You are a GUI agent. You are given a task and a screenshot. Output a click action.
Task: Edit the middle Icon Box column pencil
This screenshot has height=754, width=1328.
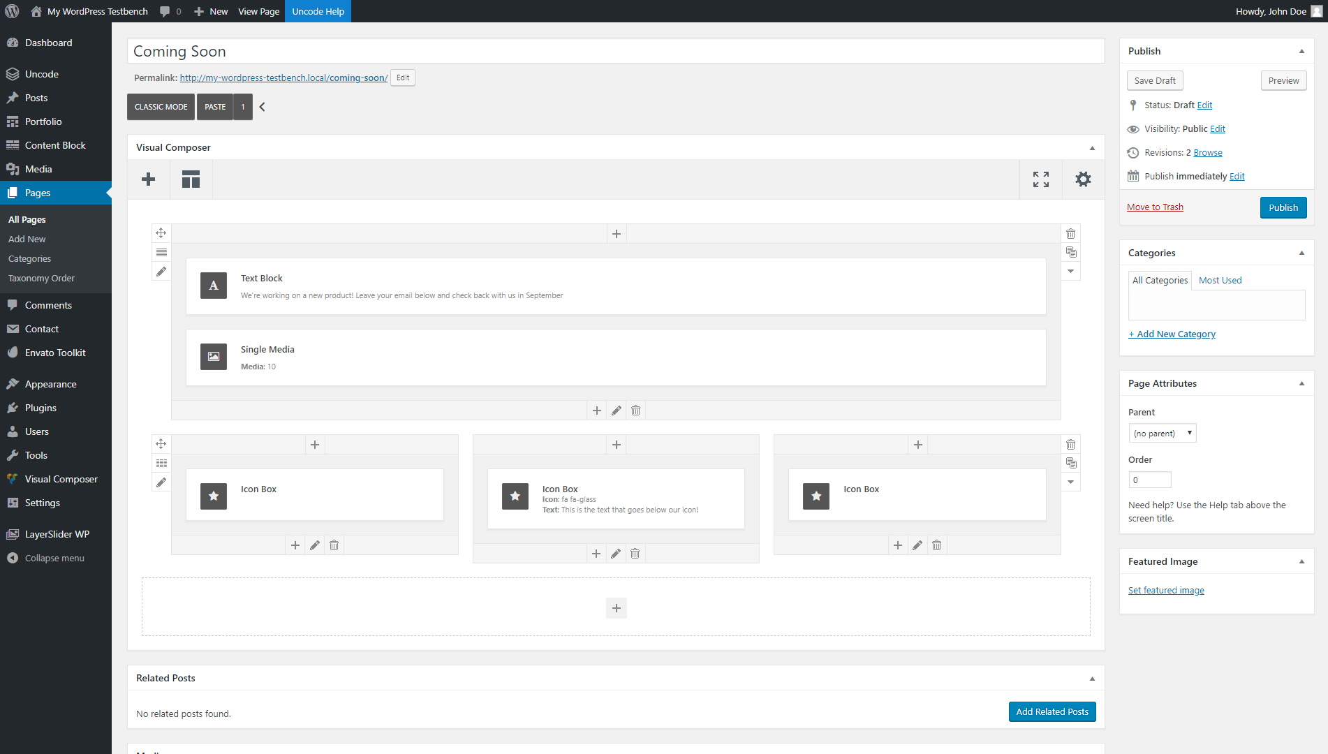616,554
